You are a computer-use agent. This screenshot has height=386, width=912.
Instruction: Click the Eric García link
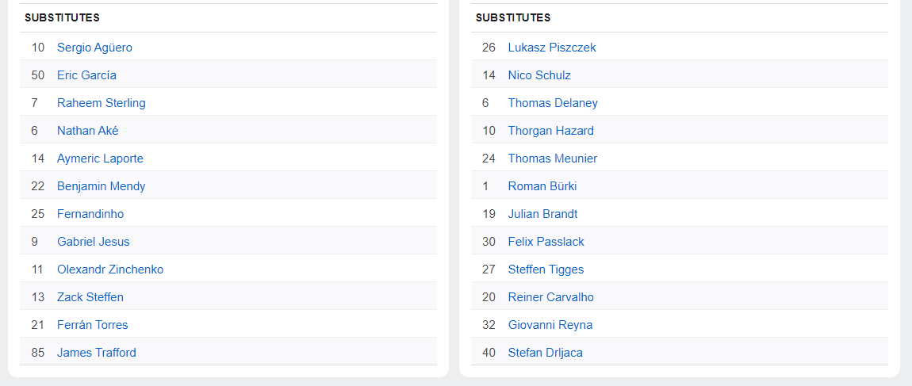click(86, 75)
